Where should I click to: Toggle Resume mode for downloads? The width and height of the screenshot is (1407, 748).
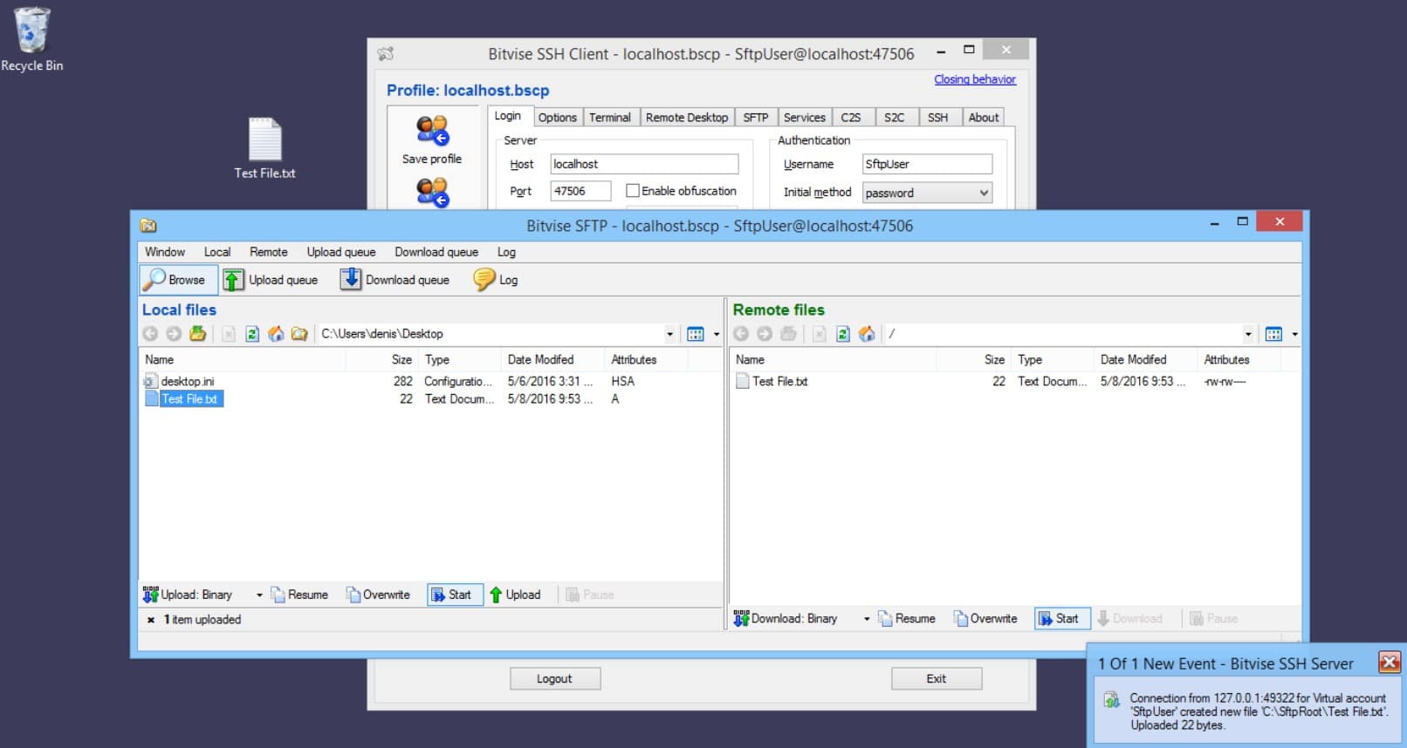tap(907, 618)
